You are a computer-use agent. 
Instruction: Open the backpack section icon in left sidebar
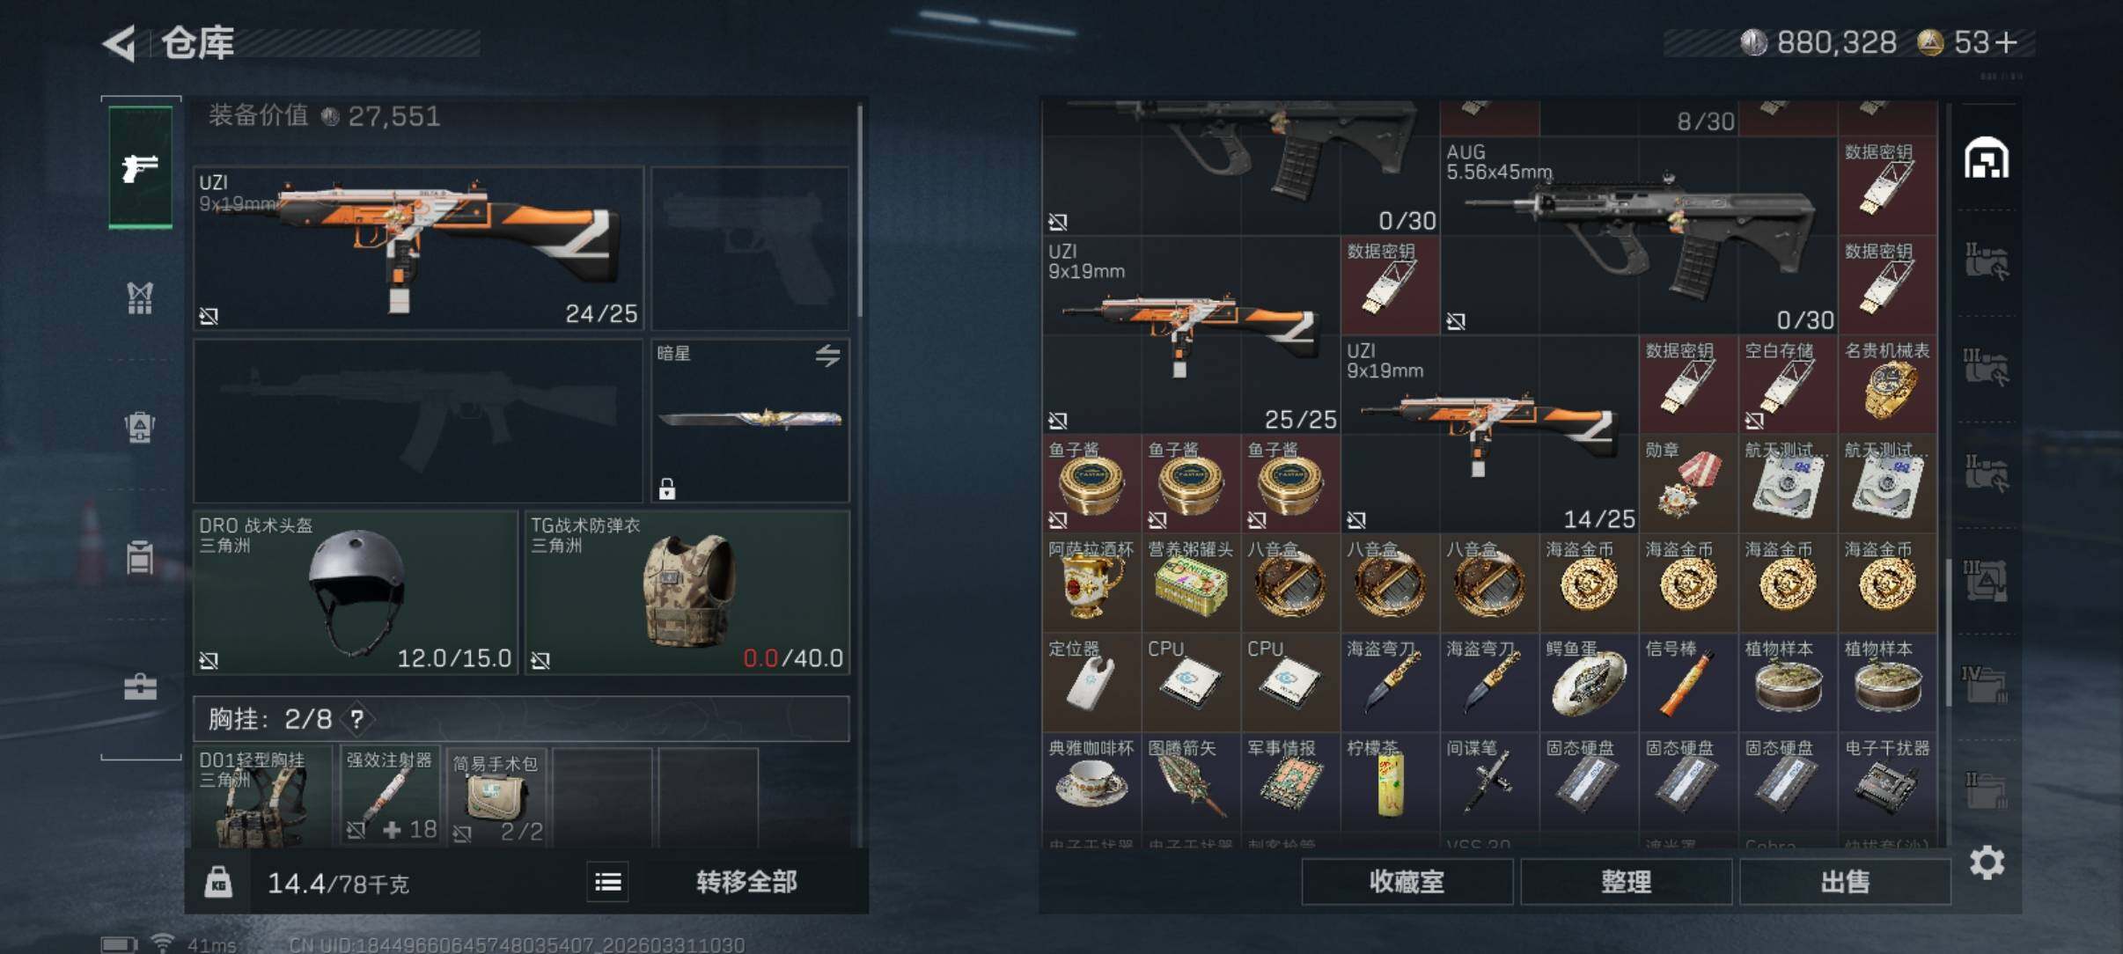coord(140,427)
